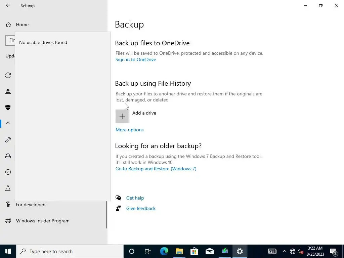Open the green-arrow taskbar app

225,251
